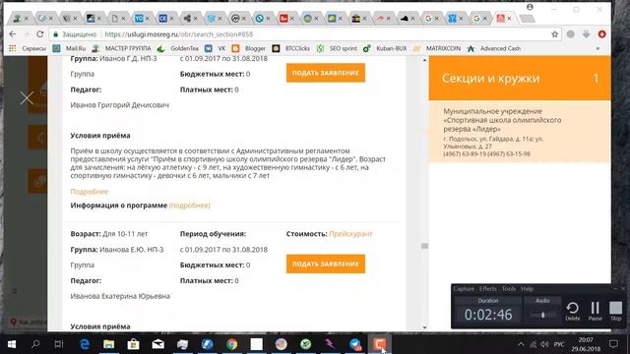The image size is (630, 354).
Task: Switch the РУС keyboard language indicator
Action: (x=559, y=344)
